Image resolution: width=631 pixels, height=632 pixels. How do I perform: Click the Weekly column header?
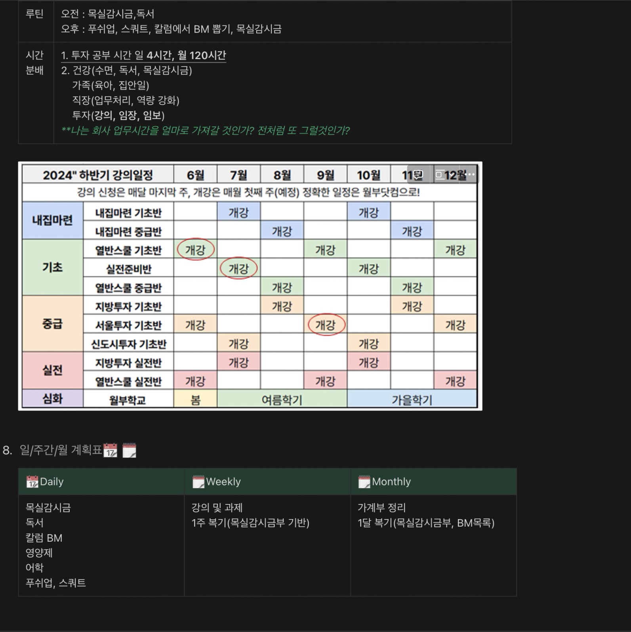click(x=267, y=482)
